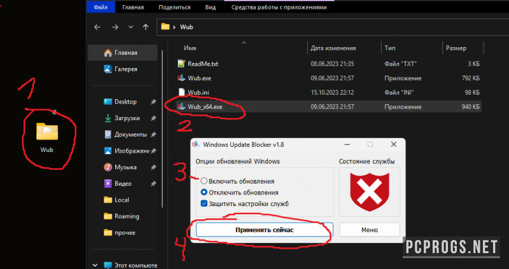Click the Video icon beside Видео
Screen dimensions: 509x269
point(108,184)
